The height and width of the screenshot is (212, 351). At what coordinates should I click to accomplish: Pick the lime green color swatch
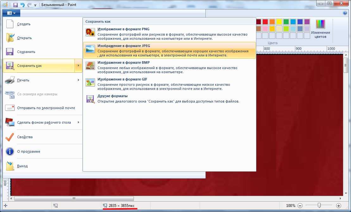pyautogui.click(x=286, y=29)
